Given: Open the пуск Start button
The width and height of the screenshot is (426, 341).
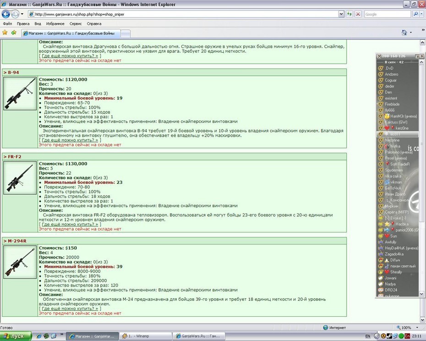Looking at the screenshot, I should (16, 336).
